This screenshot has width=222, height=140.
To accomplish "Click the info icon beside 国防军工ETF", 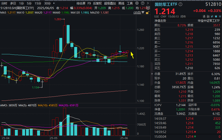I will coord(180,4).
